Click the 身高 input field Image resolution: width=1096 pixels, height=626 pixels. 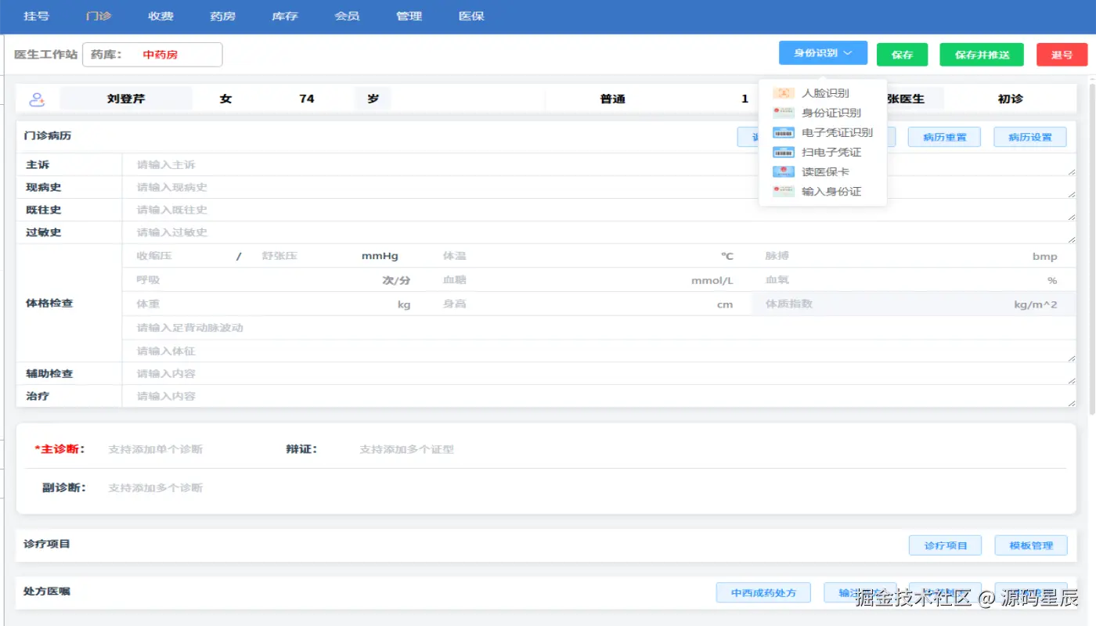pos(571,304)
